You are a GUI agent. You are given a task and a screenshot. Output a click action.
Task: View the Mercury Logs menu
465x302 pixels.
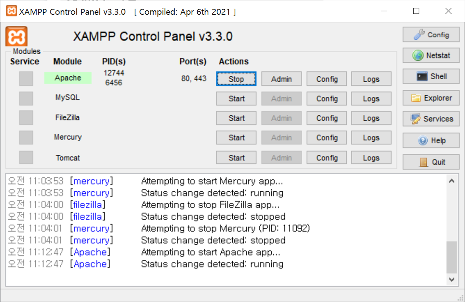(371, 138)
